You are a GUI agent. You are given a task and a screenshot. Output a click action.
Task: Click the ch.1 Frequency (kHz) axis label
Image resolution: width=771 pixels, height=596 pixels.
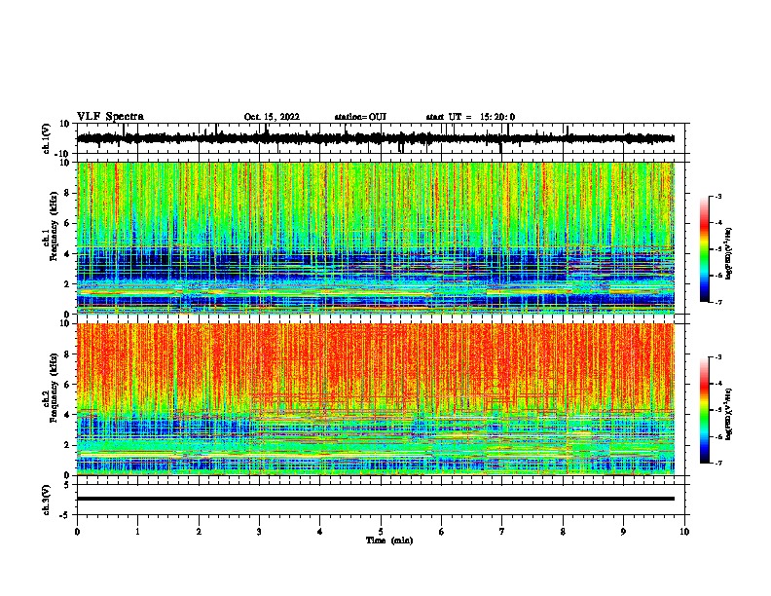(x=54, y=227)
